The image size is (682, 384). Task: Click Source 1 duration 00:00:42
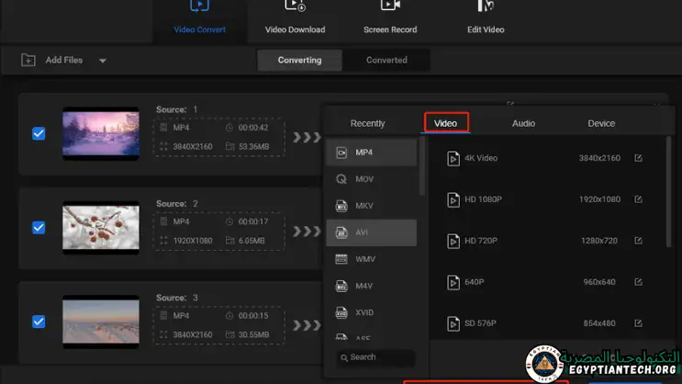[x=253, y=128]
